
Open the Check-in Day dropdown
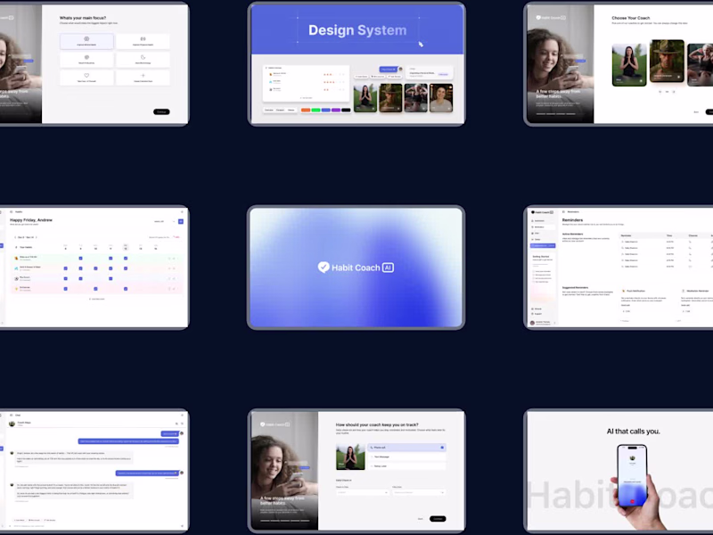tap(363, 492)
